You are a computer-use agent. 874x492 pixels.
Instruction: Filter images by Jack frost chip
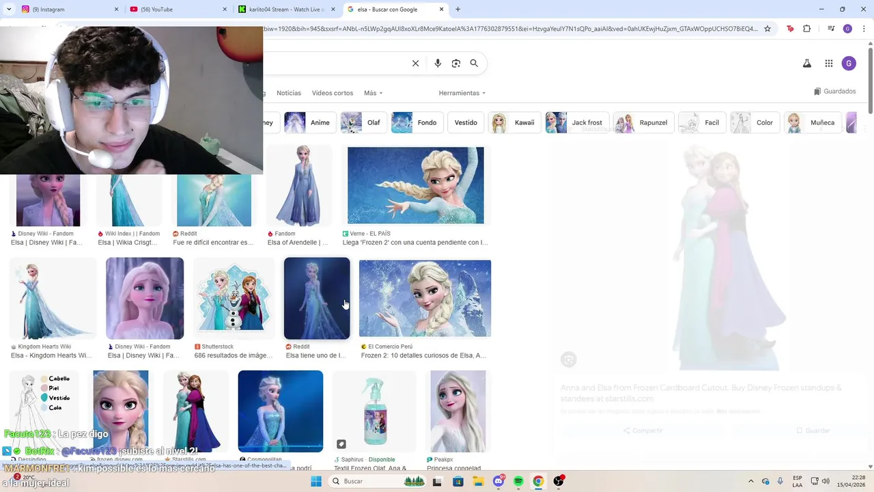coord(576,123)
